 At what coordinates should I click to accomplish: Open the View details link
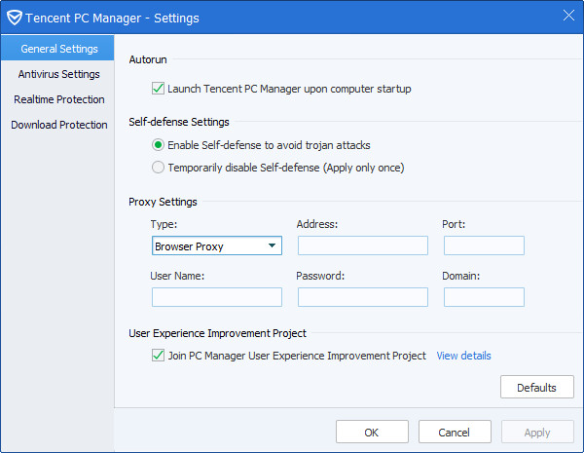click(463, 356)
